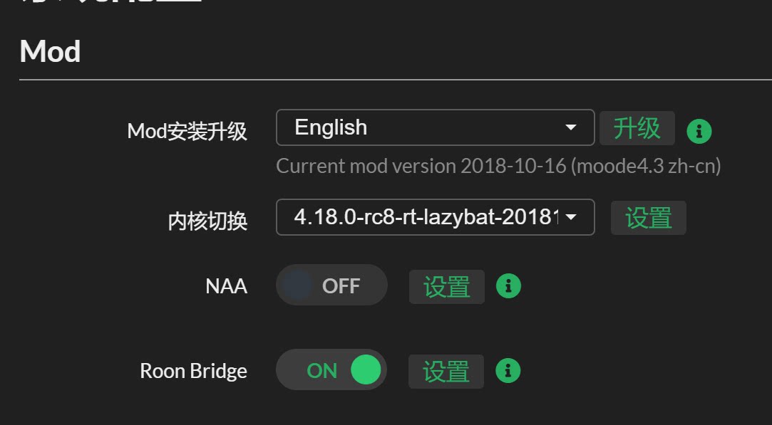
Task: Click the 设置 button in the NAA row
Action: pyautogui.click(x=446, y=287)
